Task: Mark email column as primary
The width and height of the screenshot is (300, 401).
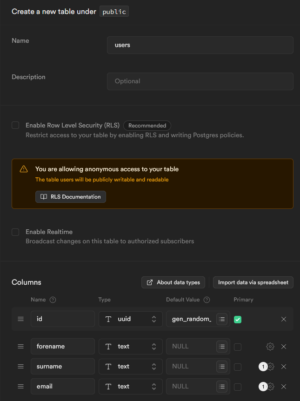Action: click(238, 387)
